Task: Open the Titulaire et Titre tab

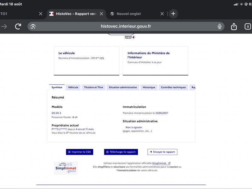Action: [94, 88]
